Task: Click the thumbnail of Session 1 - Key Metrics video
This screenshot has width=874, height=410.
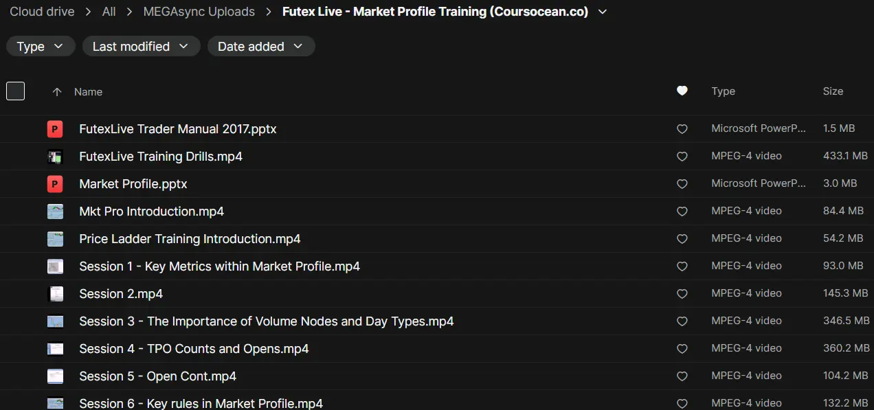Action: tap(55, 266)
